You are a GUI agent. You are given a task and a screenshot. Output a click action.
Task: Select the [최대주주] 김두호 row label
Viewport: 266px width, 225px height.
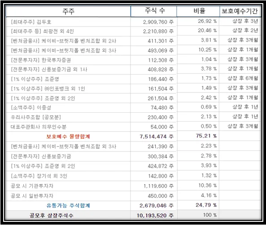click(31, 22)
